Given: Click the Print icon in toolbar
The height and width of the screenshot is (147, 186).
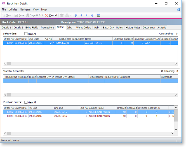Looking at the screenshot, I should click(67, 15).
